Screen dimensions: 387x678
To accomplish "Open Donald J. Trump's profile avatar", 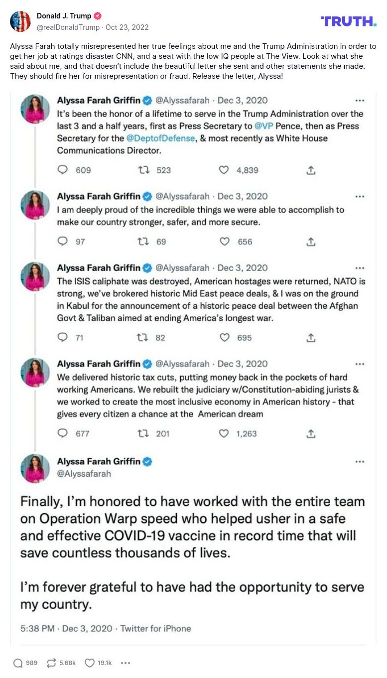I will pos(20,21).
